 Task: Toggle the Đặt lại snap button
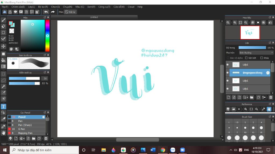(x=70, y=12)
